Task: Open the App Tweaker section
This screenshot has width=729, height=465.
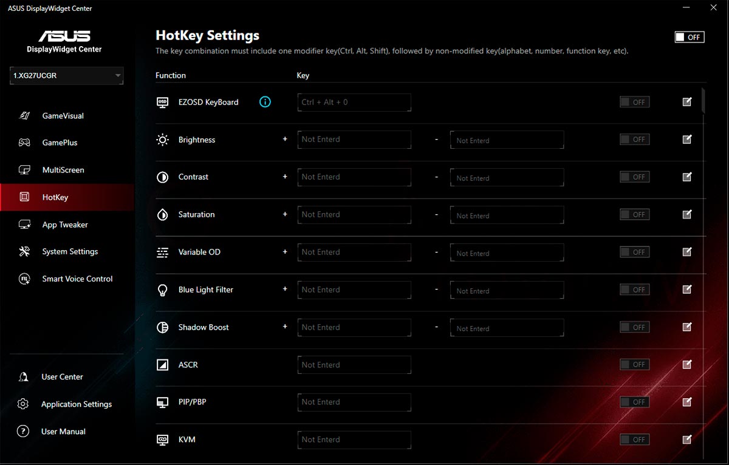Action: [x=67, y=225]
